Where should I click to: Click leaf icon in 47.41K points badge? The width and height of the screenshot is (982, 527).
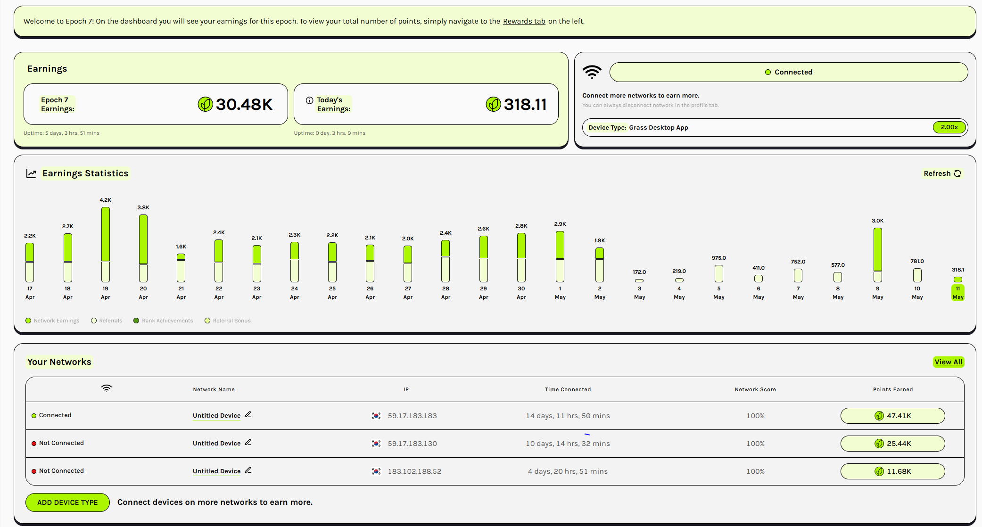tap(879, 416)
